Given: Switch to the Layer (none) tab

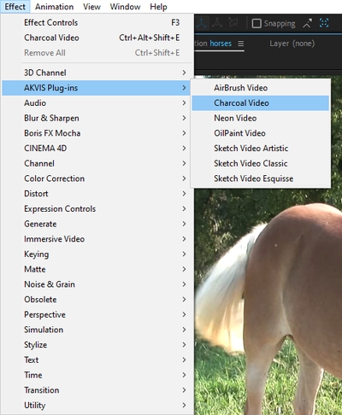Looking at the screenshot, I should pyautogui.click(x=292, y=44).
